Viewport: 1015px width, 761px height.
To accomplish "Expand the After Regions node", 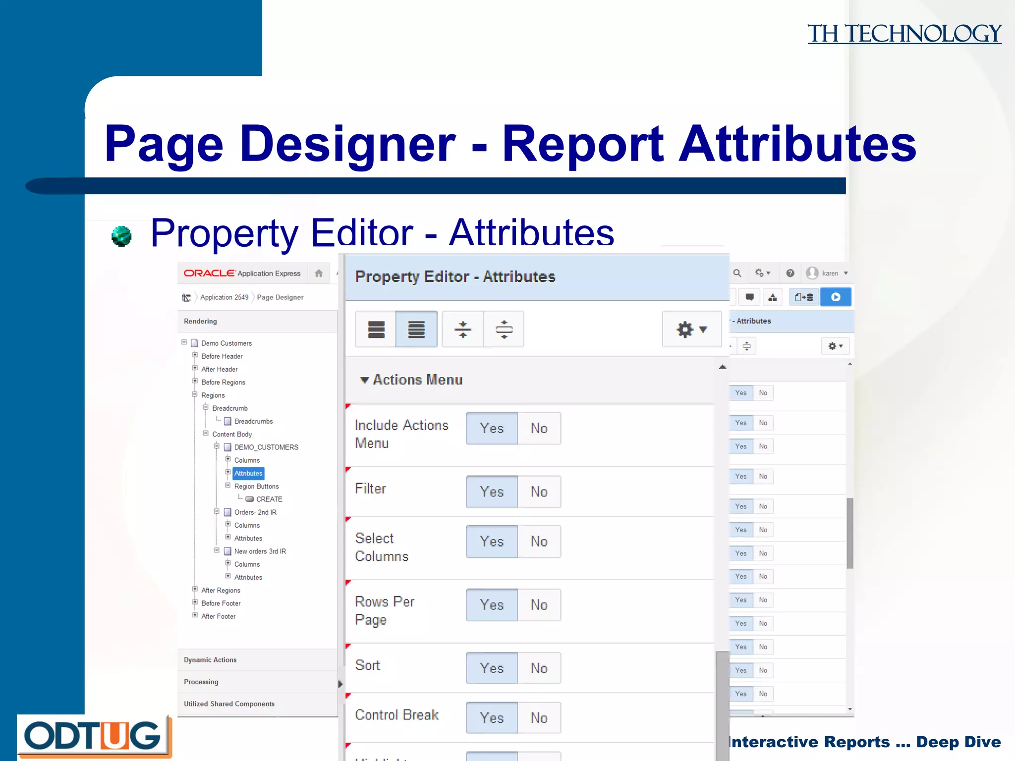I will click(x=195, y=590).
